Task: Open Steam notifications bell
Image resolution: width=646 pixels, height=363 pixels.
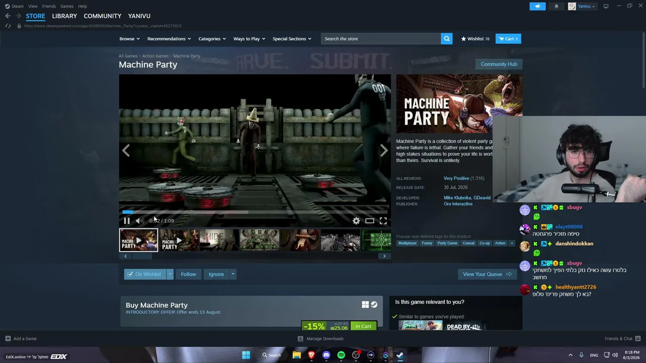Action: tap(557, 6)
